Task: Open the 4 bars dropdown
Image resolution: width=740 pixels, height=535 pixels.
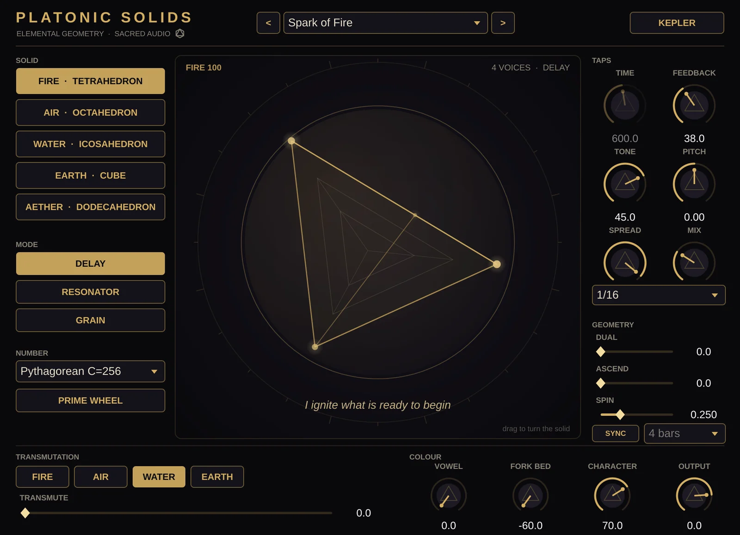Action: point(684,433)
